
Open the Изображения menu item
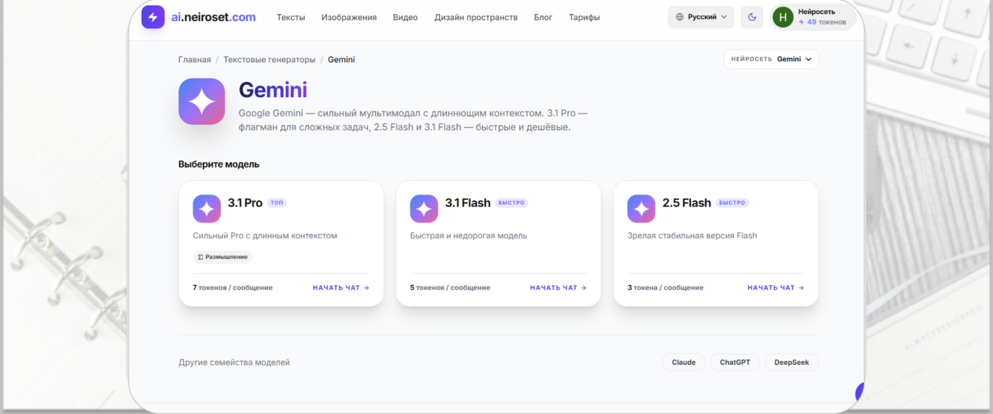click(349, 17)
